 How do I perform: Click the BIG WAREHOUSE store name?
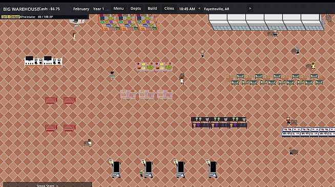coord(21,9)
